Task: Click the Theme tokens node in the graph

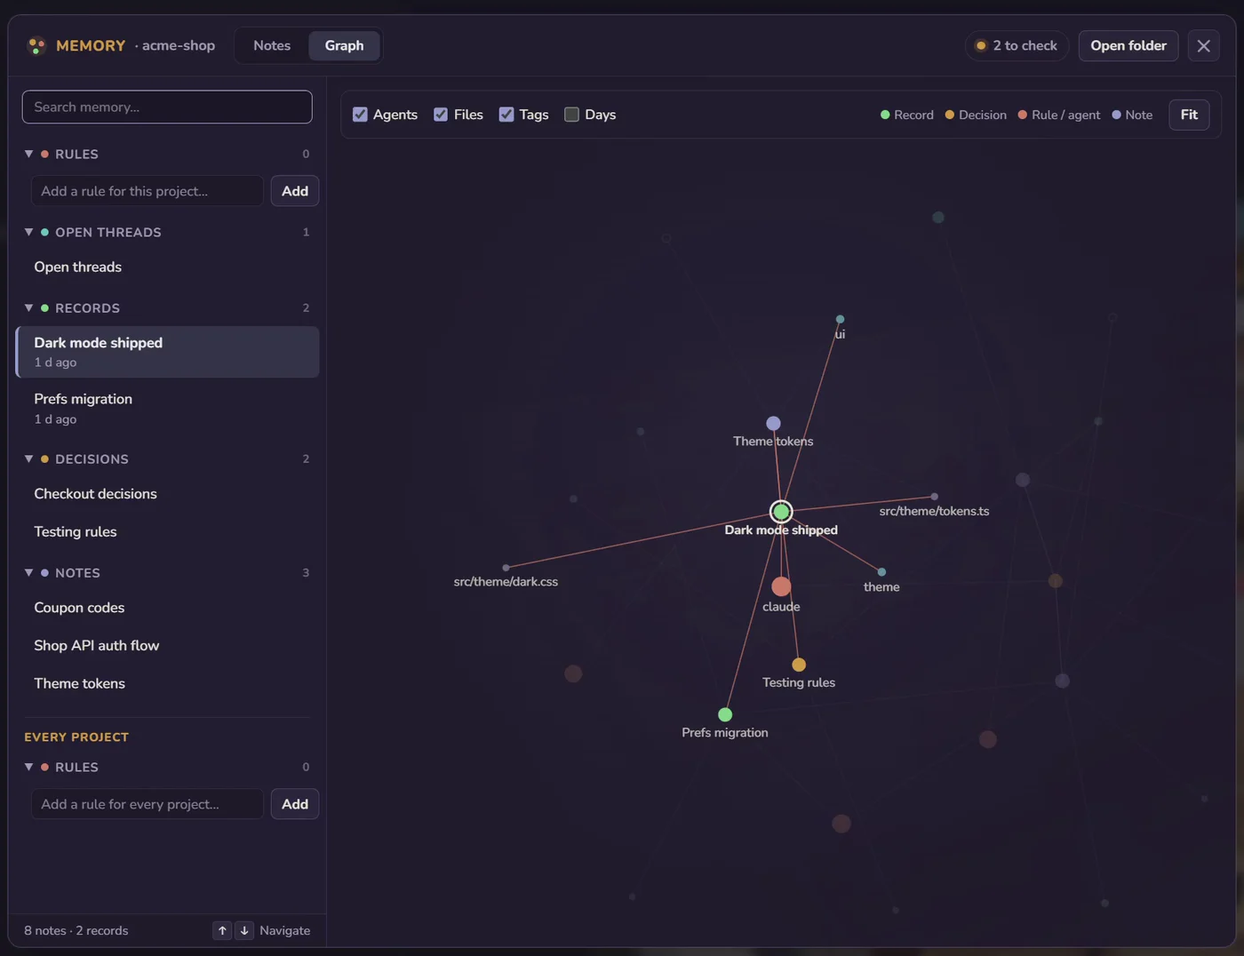Action: tap(773, 424)
